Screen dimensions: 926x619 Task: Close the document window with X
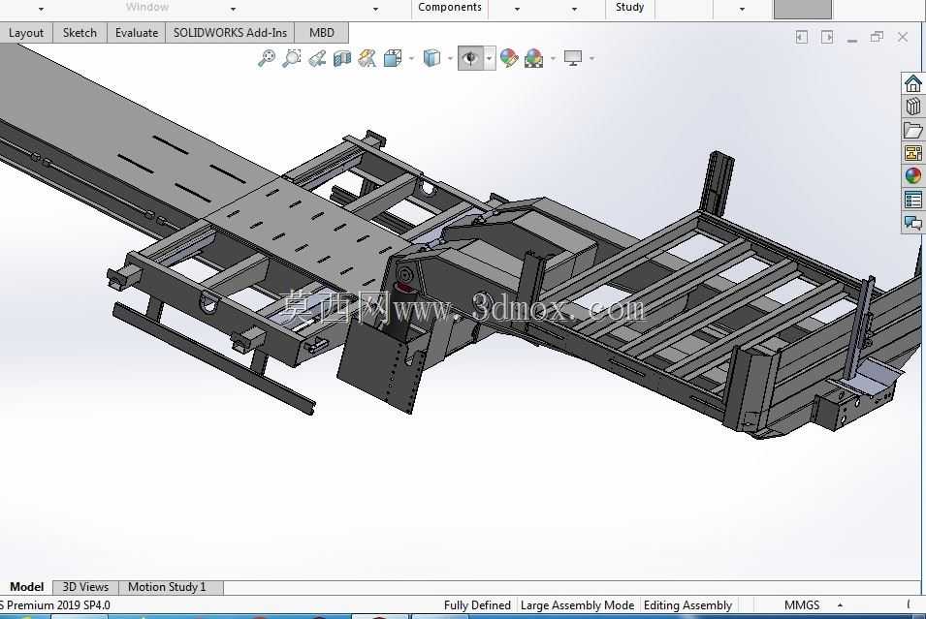click(x=903, y=37)
